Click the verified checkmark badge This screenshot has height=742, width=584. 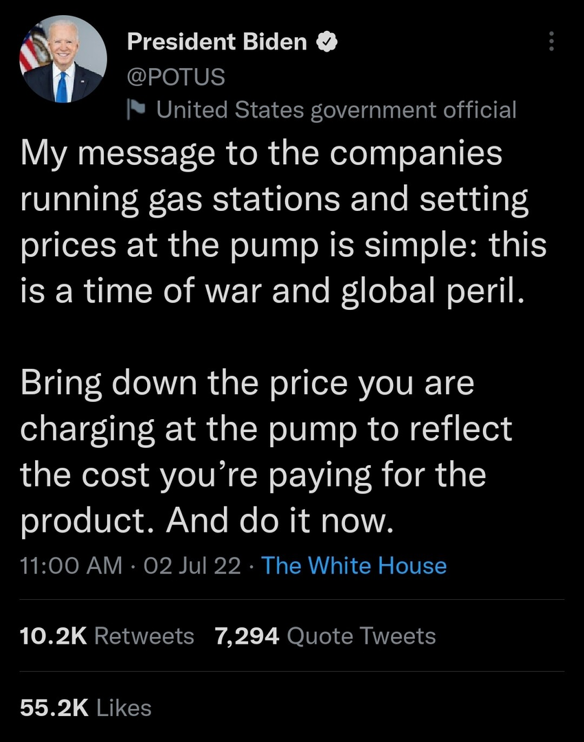pos(326,43)
